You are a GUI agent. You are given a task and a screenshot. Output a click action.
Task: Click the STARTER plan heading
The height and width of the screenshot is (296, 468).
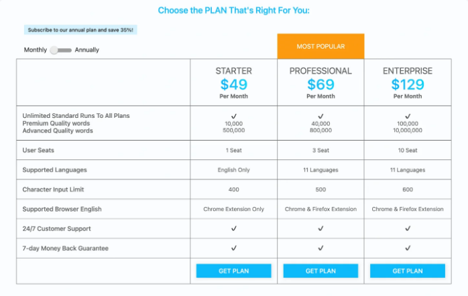click(x=233, y=71)
